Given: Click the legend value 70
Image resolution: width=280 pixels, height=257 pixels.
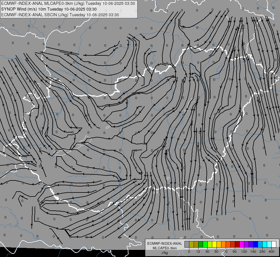Looking at the screenshot, I should coord(226,252).
